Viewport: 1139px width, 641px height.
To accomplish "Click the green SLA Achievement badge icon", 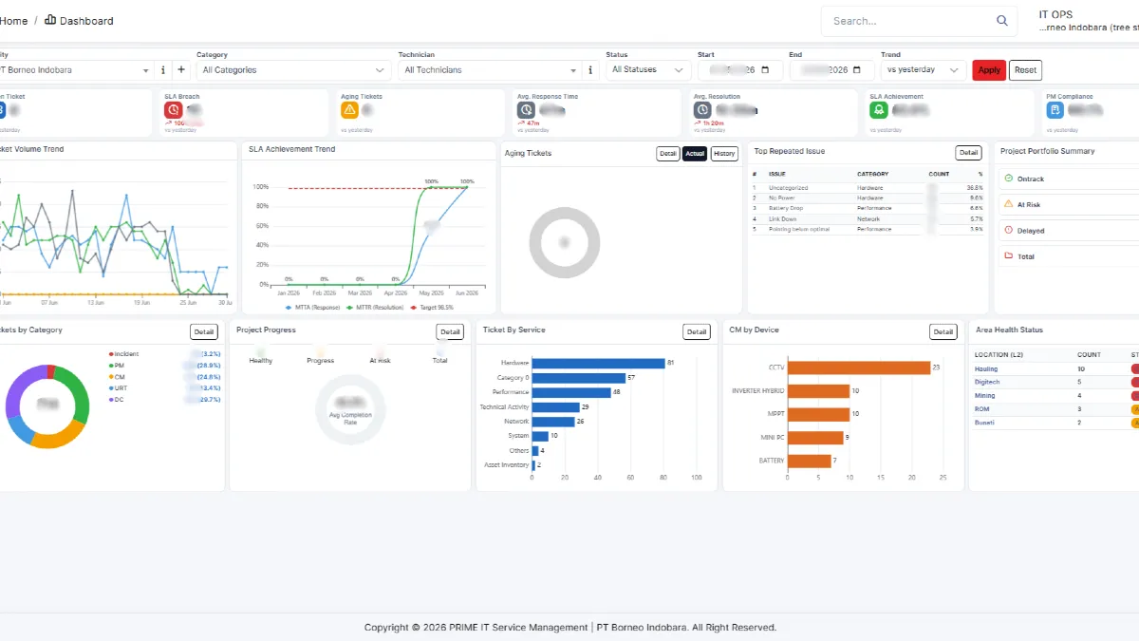I will pos(879,110).
